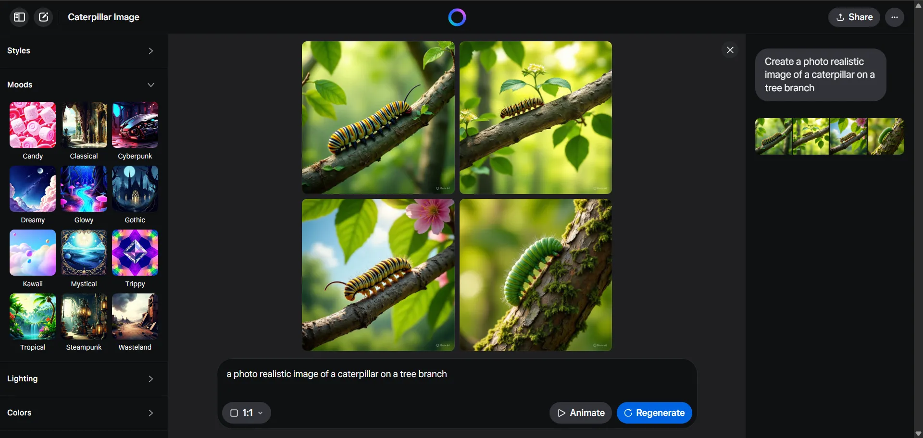The height and width of the screenshot is (438, 923).
Task: Click the Share button
Action: (x=854, y=17)
